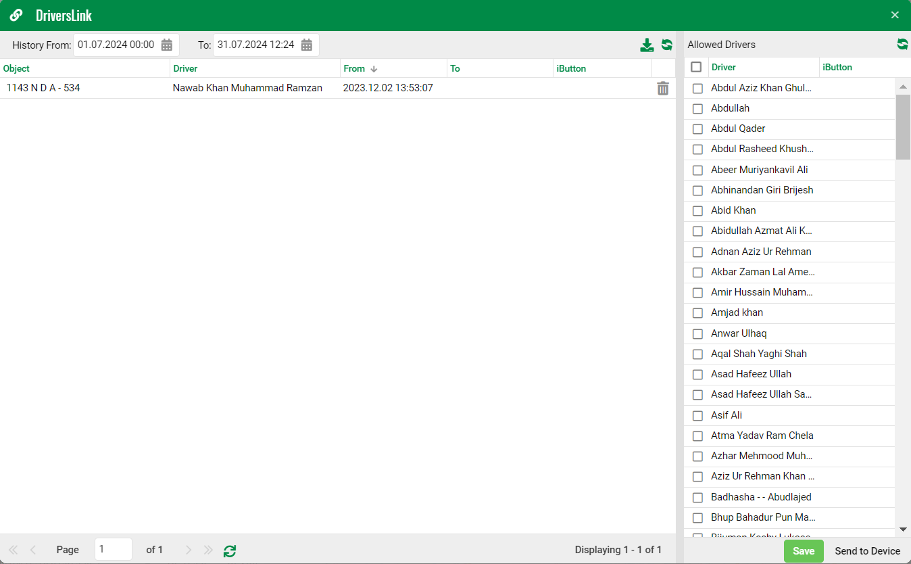Click the page number input field
The height and width of the screenshot is (564, 911).
coord(113,550)
